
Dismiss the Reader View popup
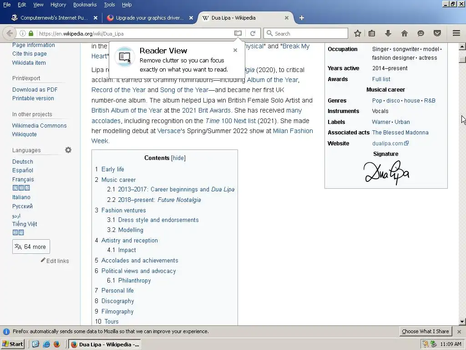[235, 50]
